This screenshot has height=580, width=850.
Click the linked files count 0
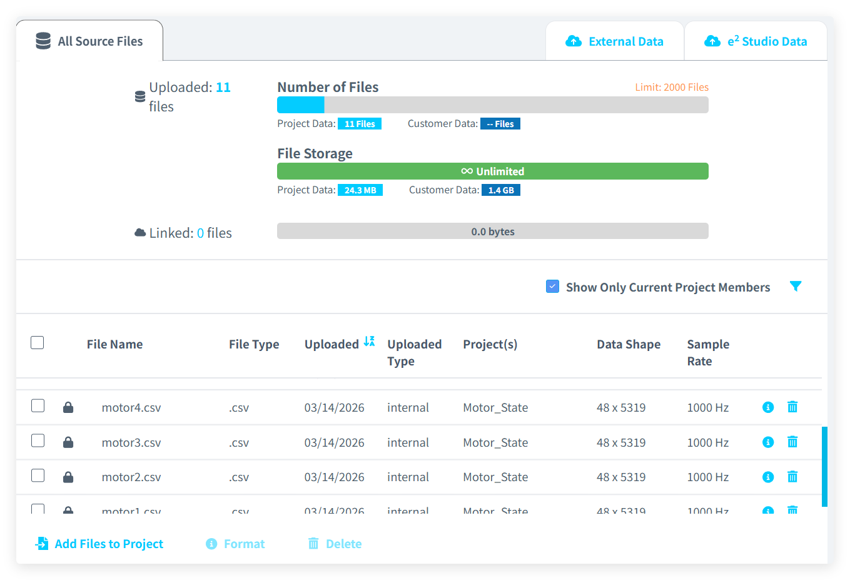tap(200, 233)
